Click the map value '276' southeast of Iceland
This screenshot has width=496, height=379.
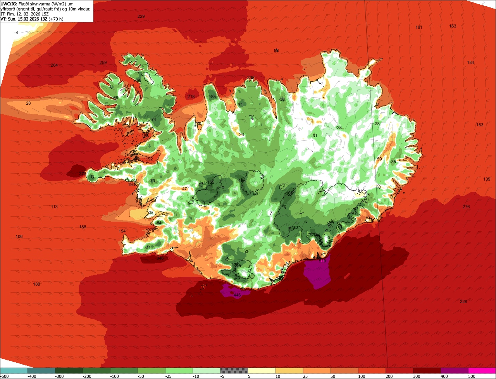(466, 207)
